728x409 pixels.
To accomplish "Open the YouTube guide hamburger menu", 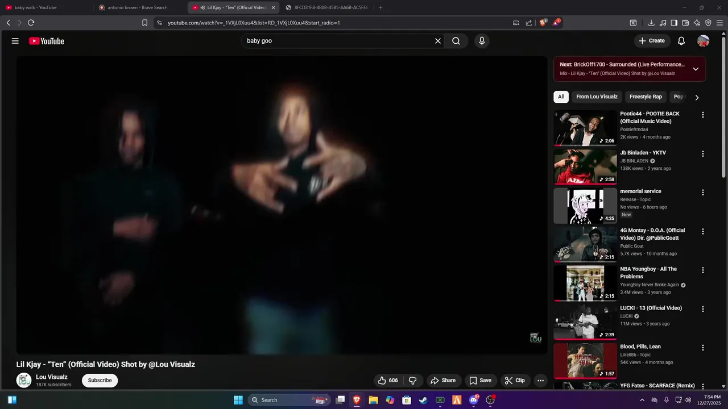I will (15, 41).
